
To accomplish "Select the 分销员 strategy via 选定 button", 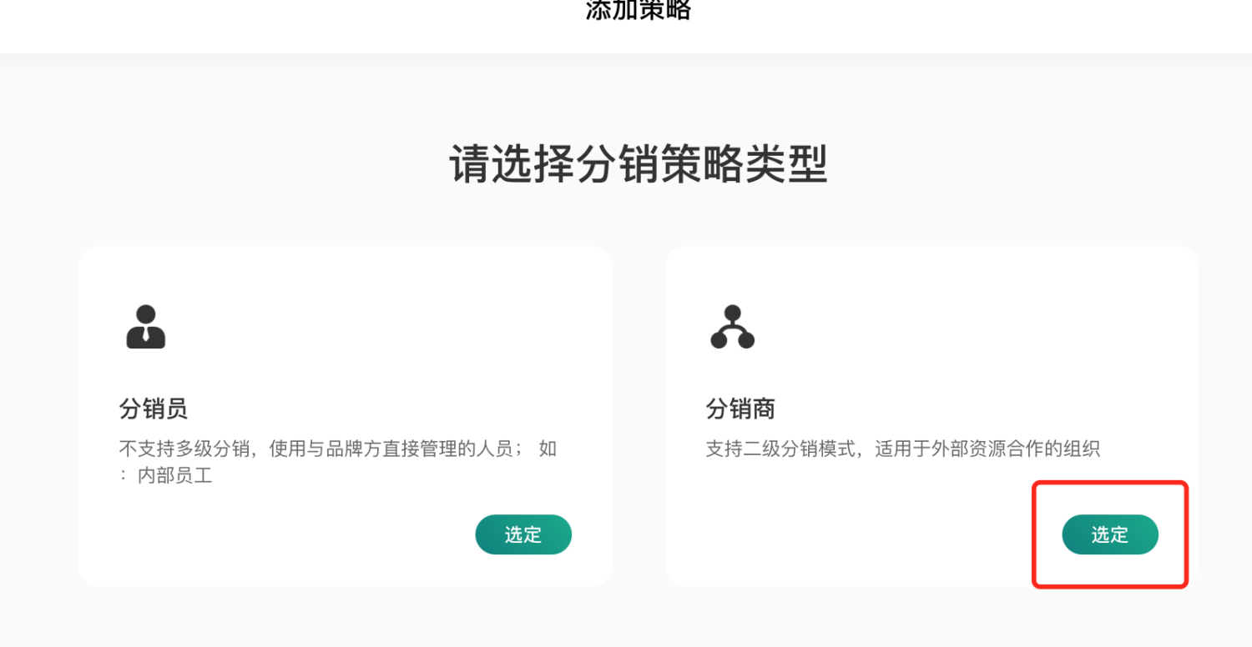I will (523, 534).
